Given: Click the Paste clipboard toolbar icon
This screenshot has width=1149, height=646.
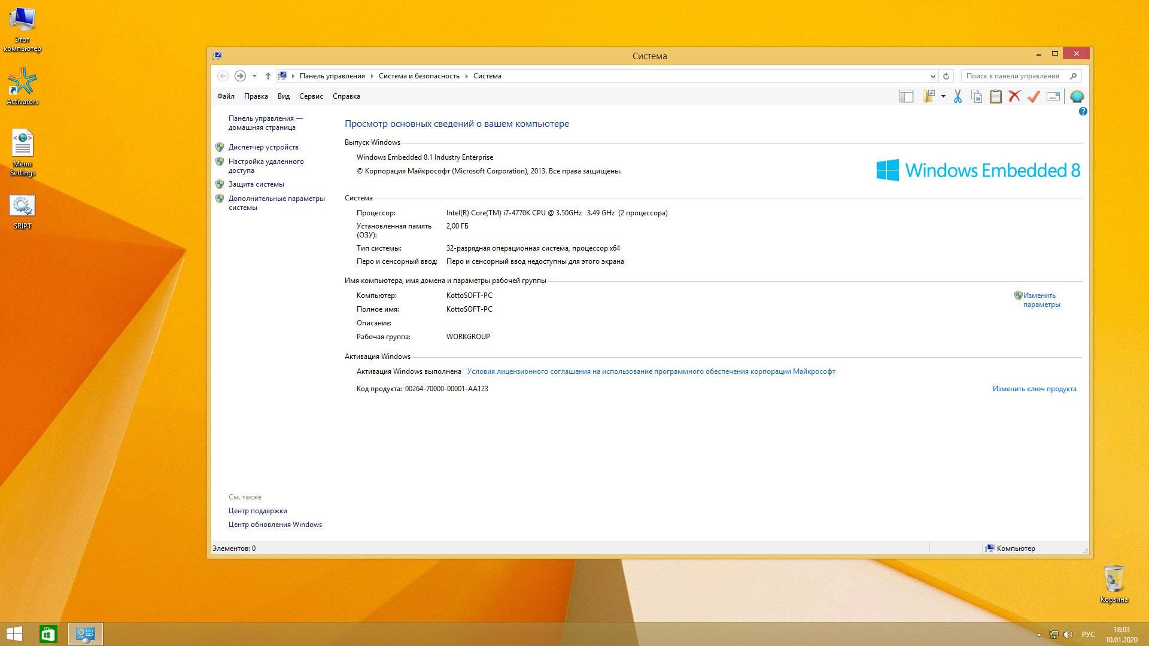Looking at the screenshot, I should pos(995,96).
